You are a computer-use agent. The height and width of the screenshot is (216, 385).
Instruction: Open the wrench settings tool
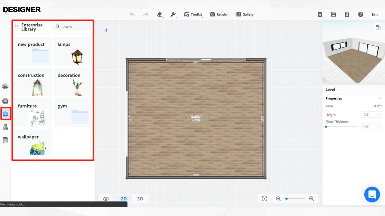pos(173,14)
